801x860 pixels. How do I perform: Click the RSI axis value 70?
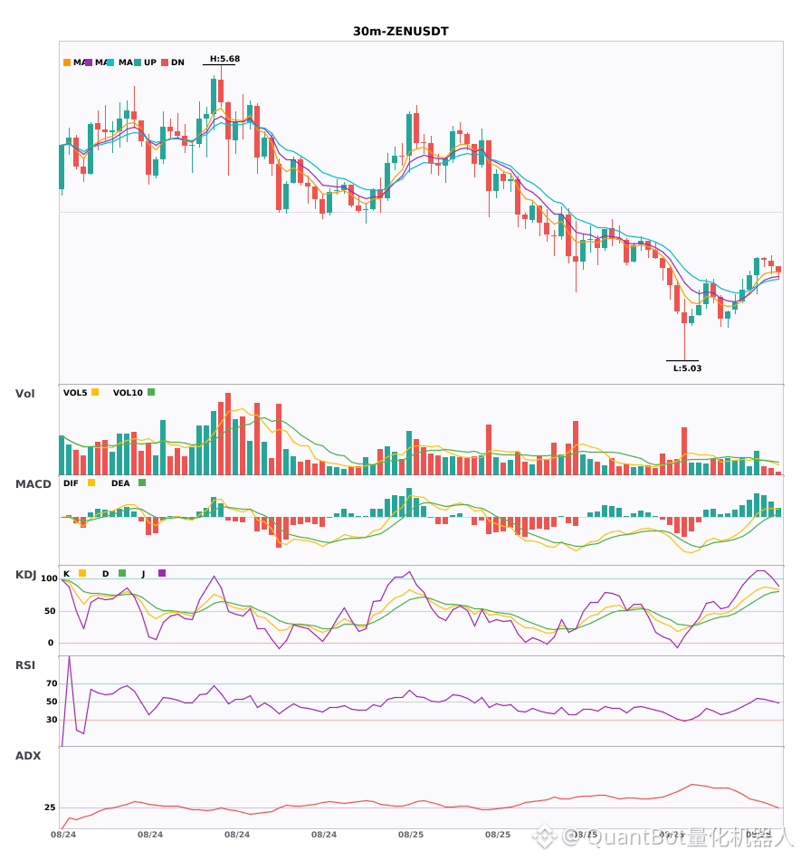tap(52, 683)
